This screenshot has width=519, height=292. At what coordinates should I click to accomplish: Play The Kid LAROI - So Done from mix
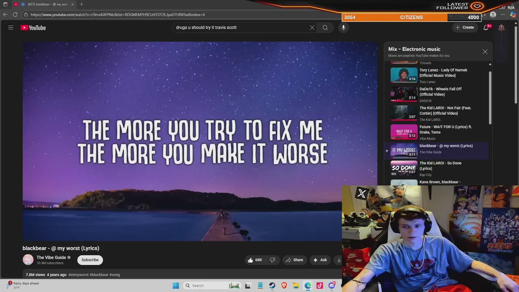(x=439, y=169)
